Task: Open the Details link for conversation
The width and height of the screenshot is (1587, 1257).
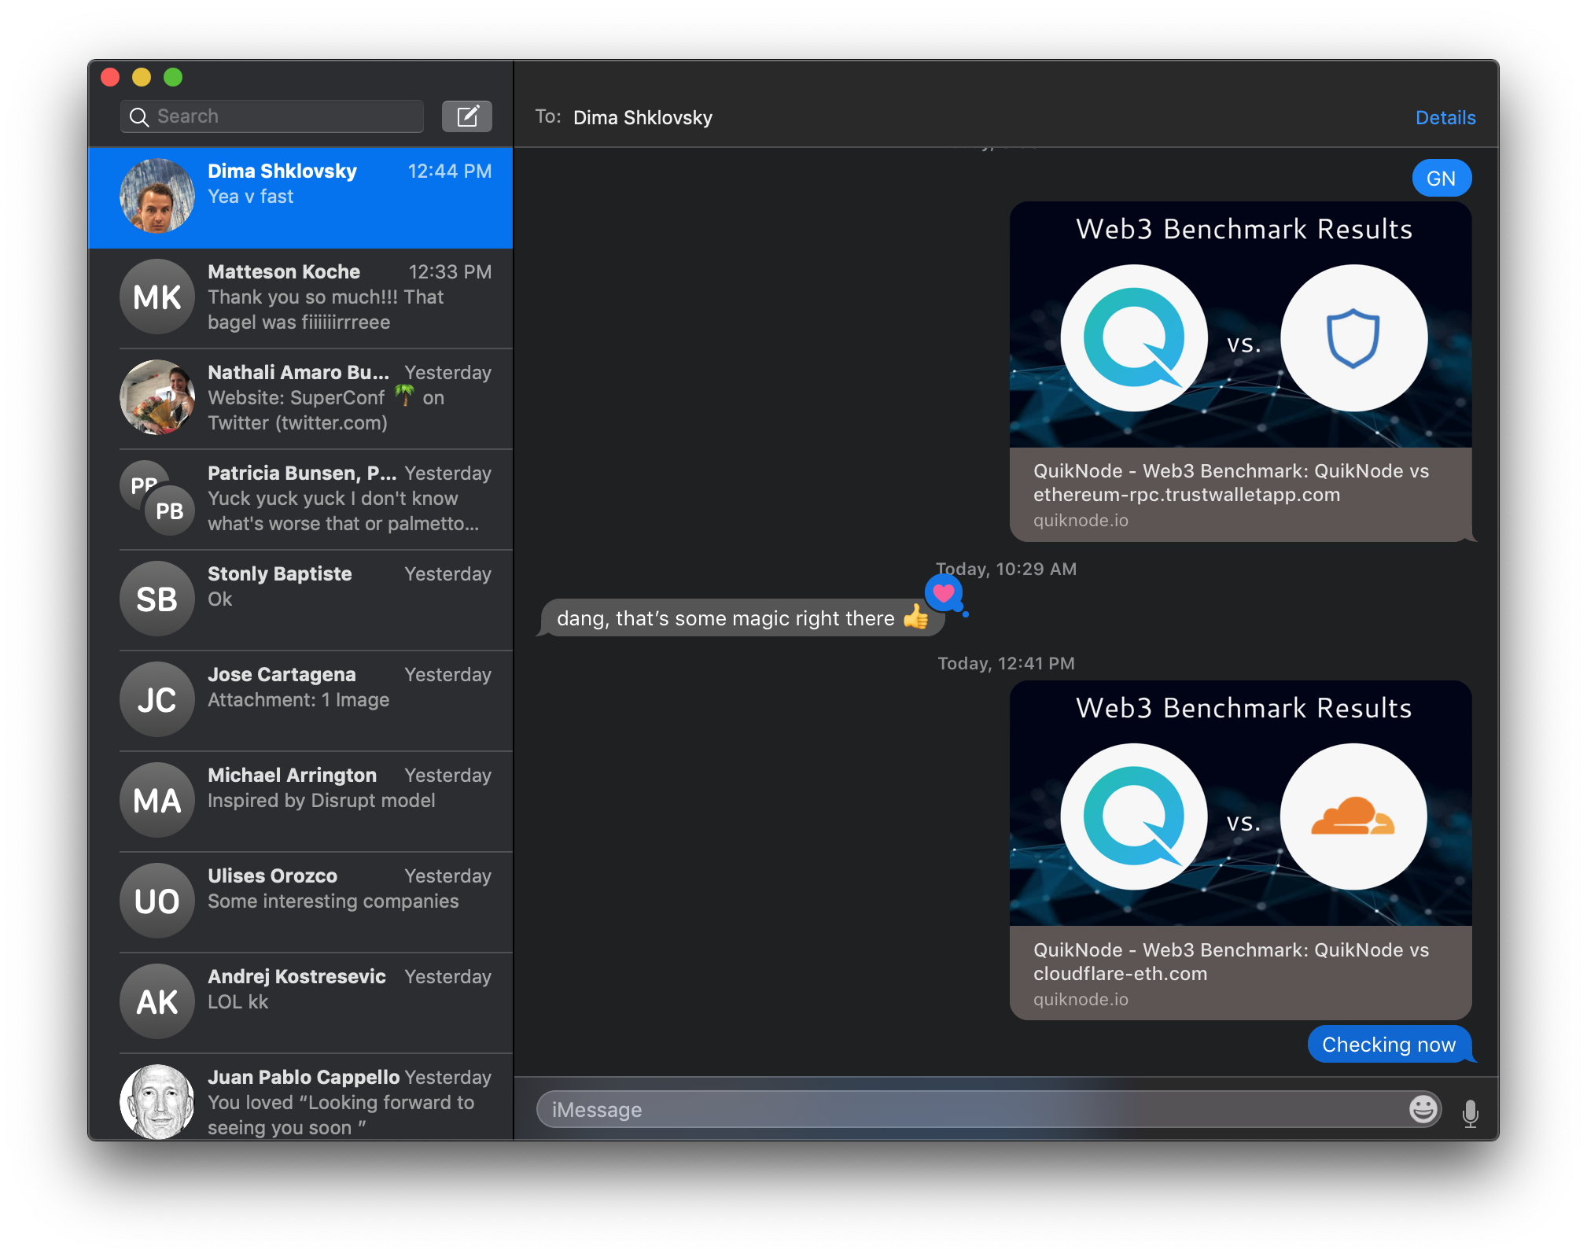Action: point(1445,117)
